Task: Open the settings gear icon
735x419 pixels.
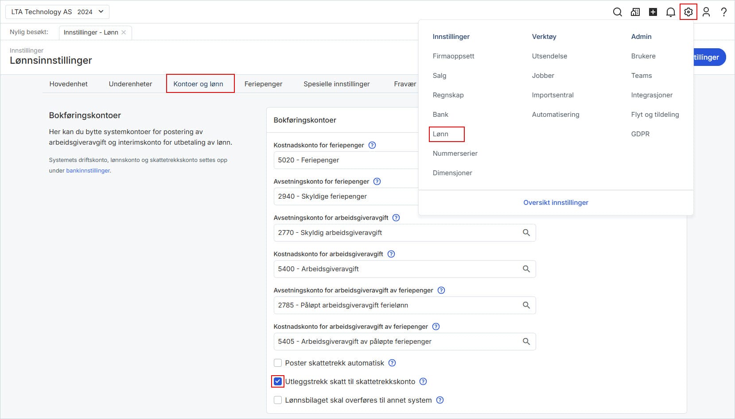Action: tap(688, 12)
